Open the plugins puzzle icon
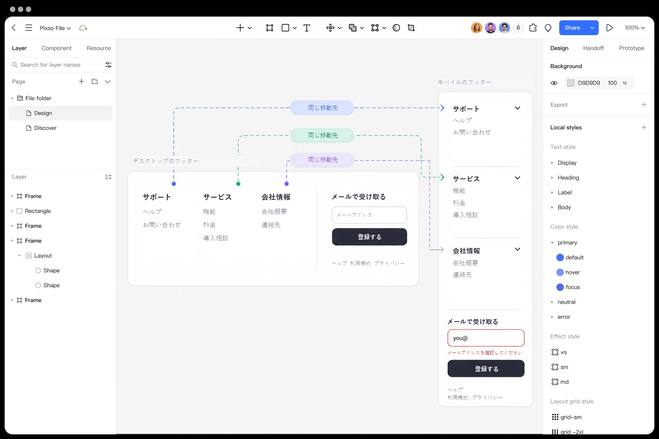 [x=533, y=28]
